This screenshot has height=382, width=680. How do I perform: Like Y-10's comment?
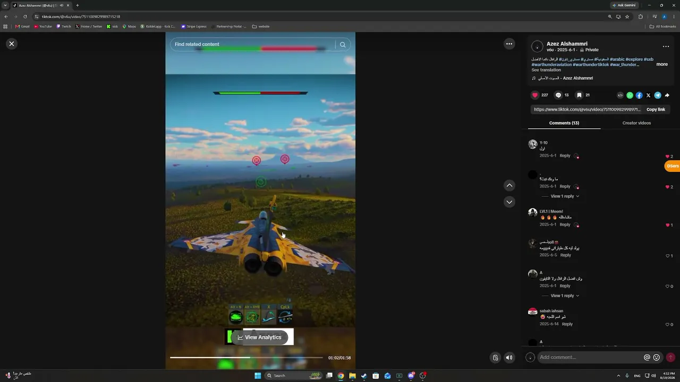(x=667, y=157)
